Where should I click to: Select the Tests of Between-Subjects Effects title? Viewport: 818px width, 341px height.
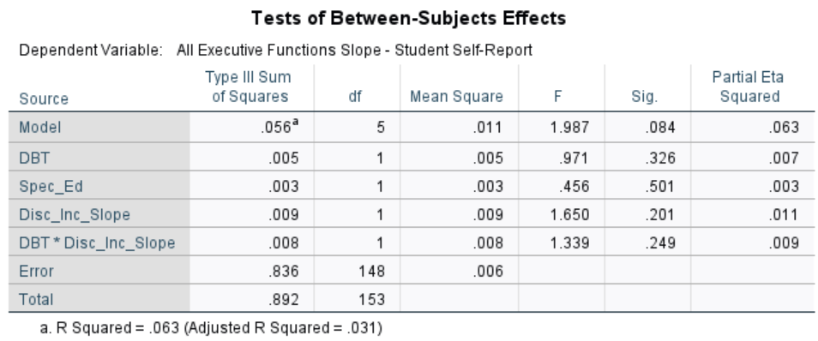tap(408, 18)
